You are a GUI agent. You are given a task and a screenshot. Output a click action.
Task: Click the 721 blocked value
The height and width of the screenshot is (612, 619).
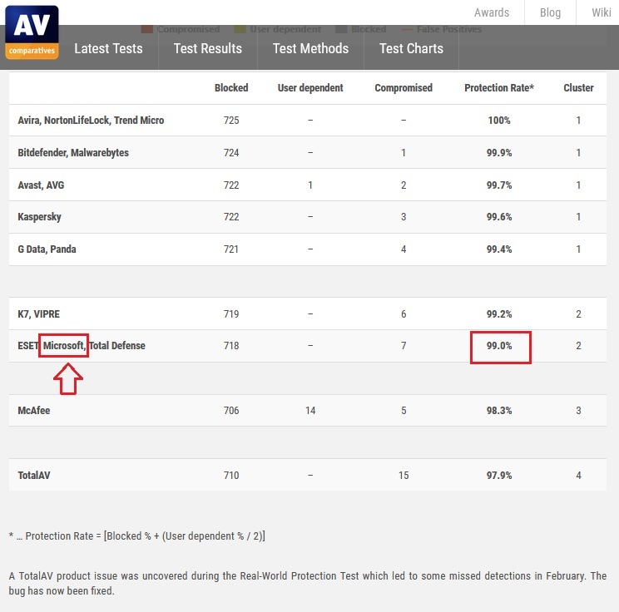pyautogui.click(x=231, y=249)
